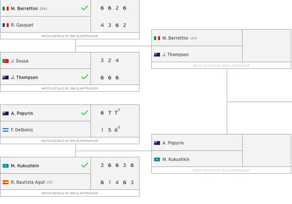Open match details for upcoming Popyrin vs Kukushkin
Image resolution: width=292 pixels, height=204 pixels.
[x=221, y=170]
